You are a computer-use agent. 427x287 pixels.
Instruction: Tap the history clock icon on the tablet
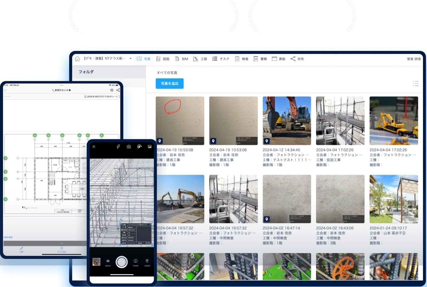112,90
